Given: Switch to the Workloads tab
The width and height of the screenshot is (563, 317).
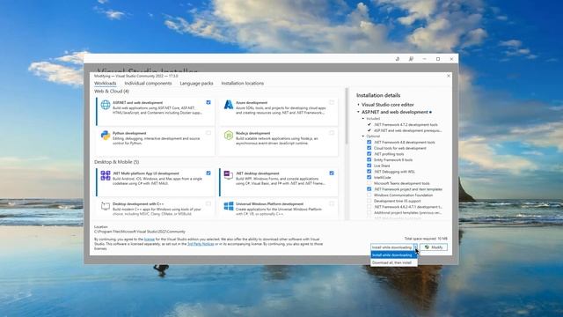Looking at the screenshot, I should tap(106, 84).
